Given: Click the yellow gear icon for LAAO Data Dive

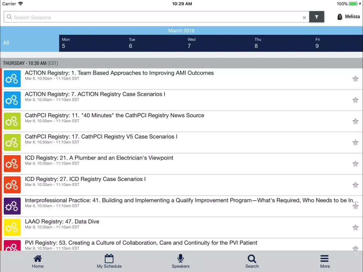Looking at the screenshot, I should (x=12, y=227).
